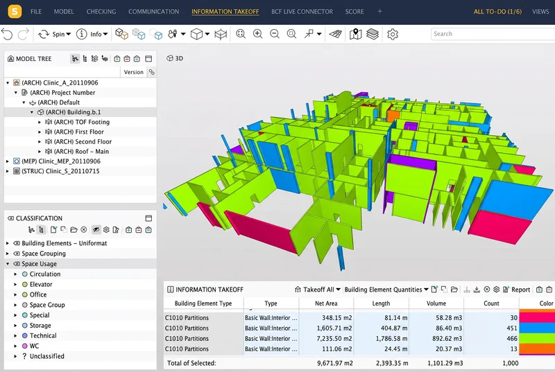
Task: Switch to the SCORE tab
Action: coord(355,11)
